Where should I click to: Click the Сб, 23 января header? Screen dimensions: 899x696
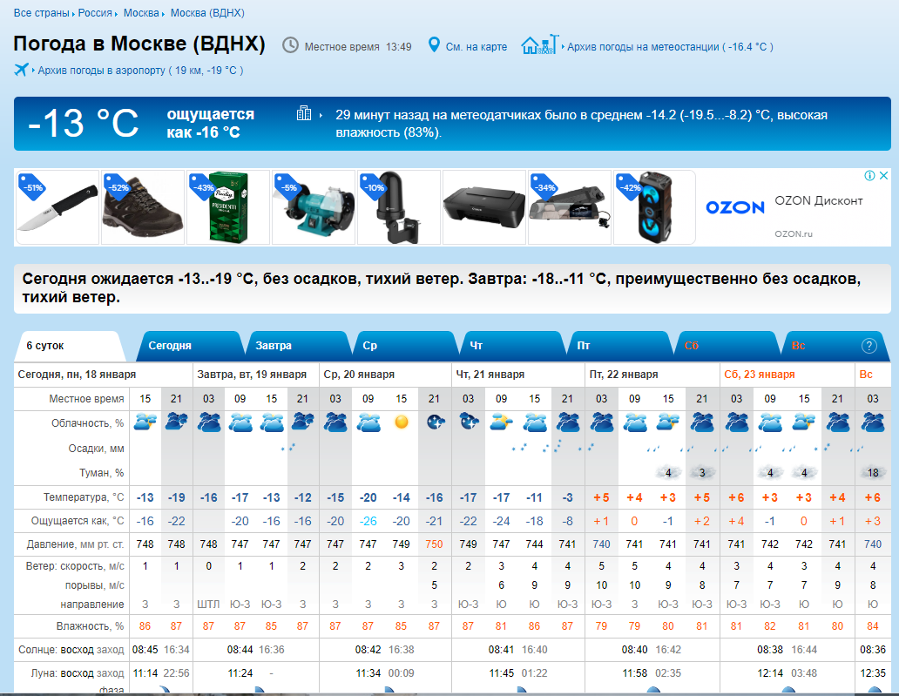[759, 375]
